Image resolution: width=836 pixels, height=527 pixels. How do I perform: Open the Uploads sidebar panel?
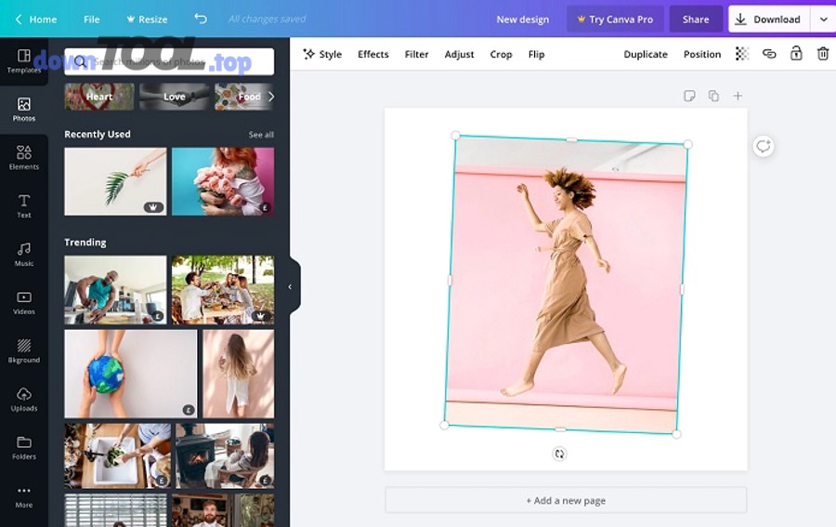(x=24, y=400)
